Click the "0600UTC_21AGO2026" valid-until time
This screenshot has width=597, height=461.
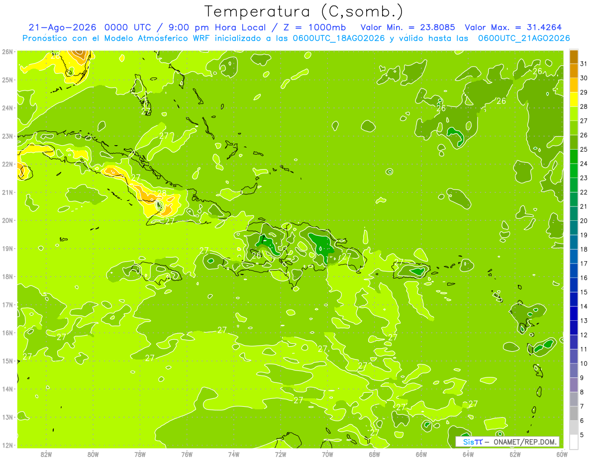[524, 38]
